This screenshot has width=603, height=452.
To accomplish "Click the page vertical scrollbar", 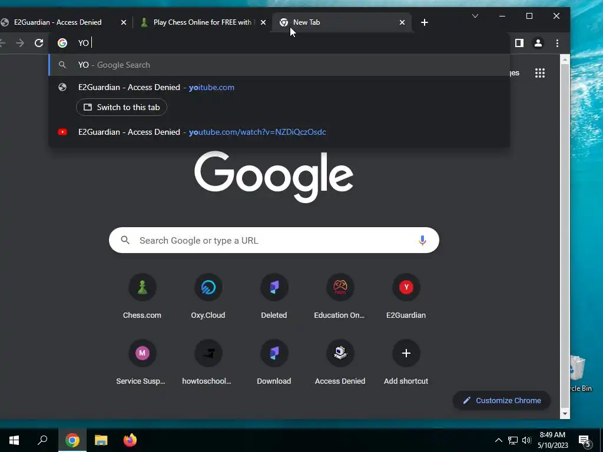I will pyautogui.click(x=565, y=237).
